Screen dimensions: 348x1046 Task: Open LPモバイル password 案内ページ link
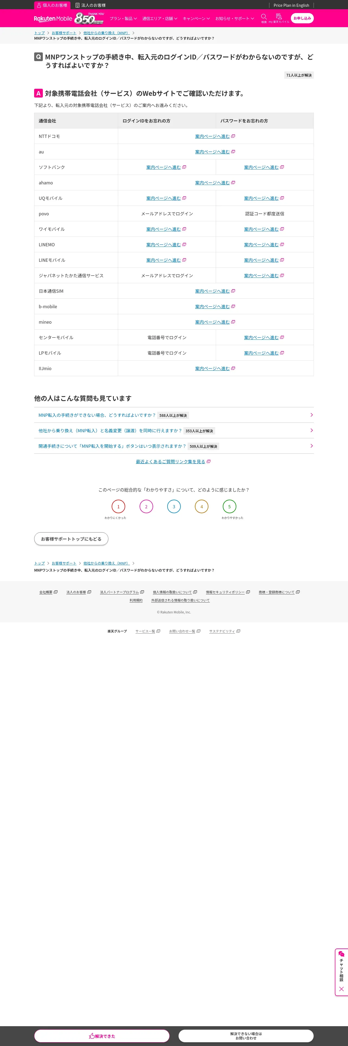tap(264, 353)
